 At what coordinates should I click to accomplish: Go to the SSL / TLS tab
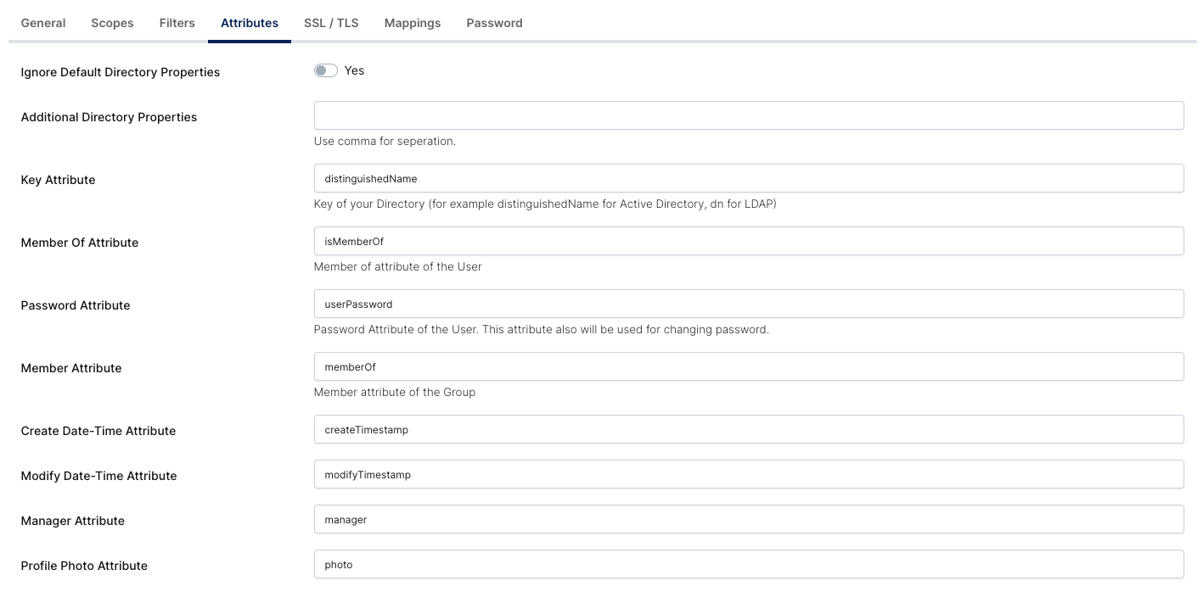331,23
